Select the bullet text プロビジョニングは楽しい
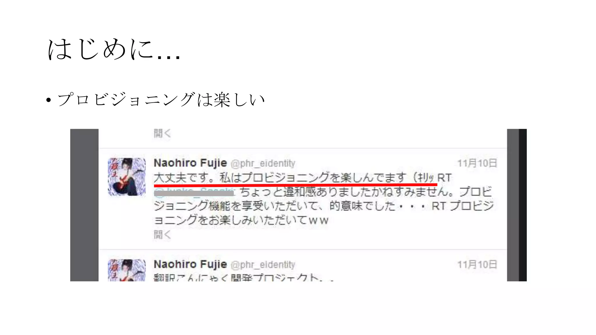Image resolution: width=596 pixels, height=335 pixels. 161,99
